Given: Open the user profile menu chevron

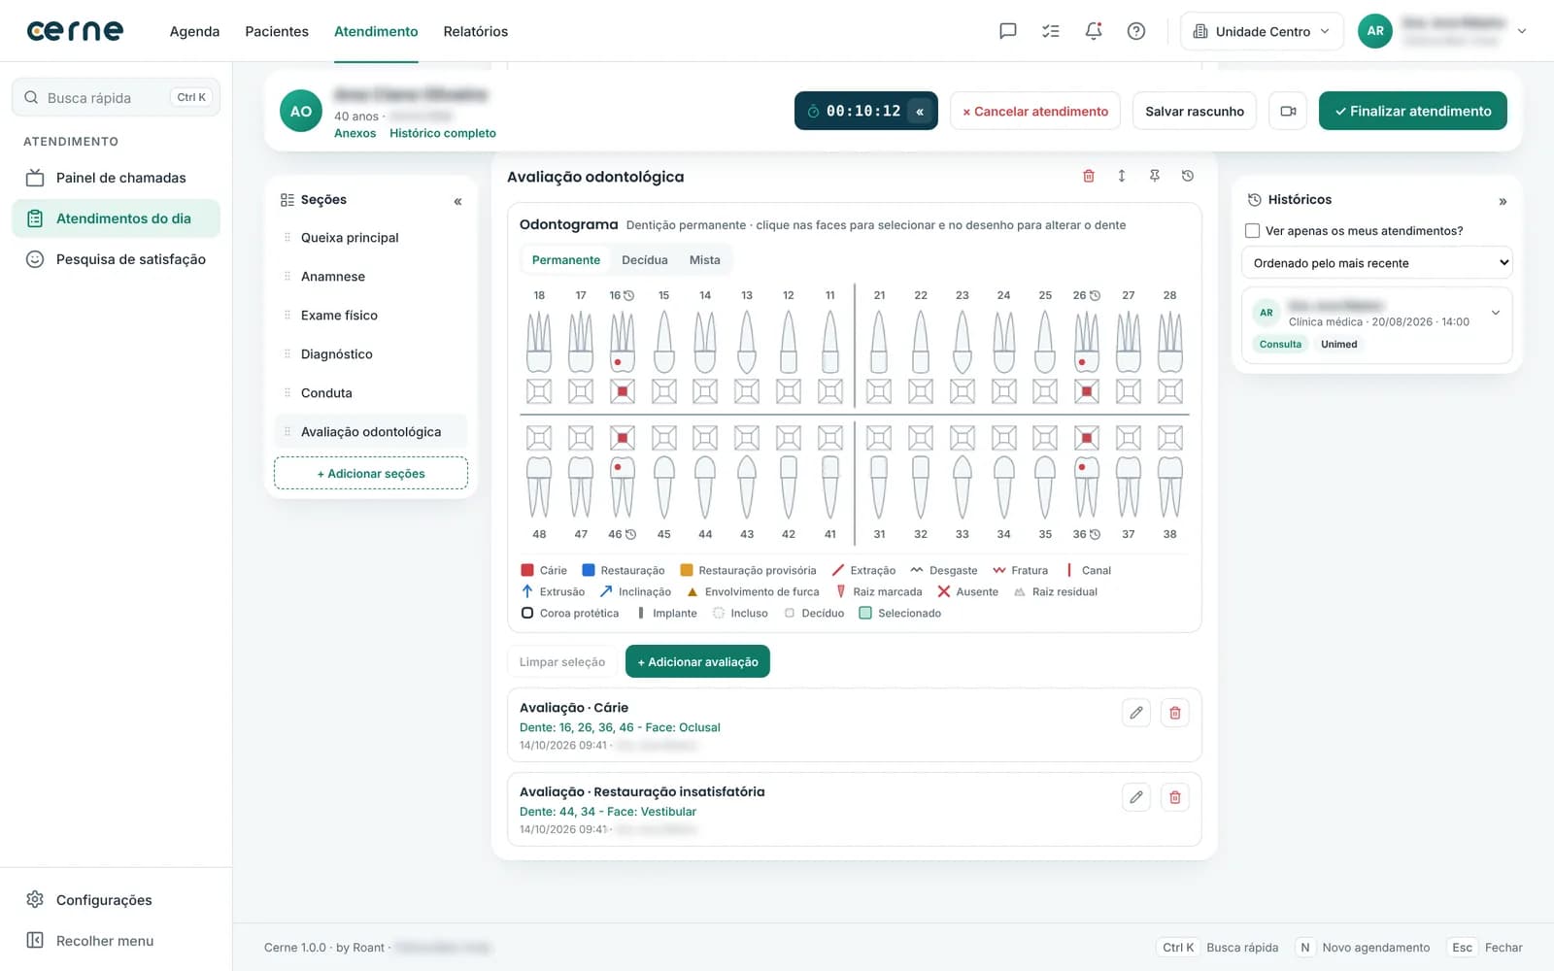Looking at the screenshot, I should [1522, 31].
